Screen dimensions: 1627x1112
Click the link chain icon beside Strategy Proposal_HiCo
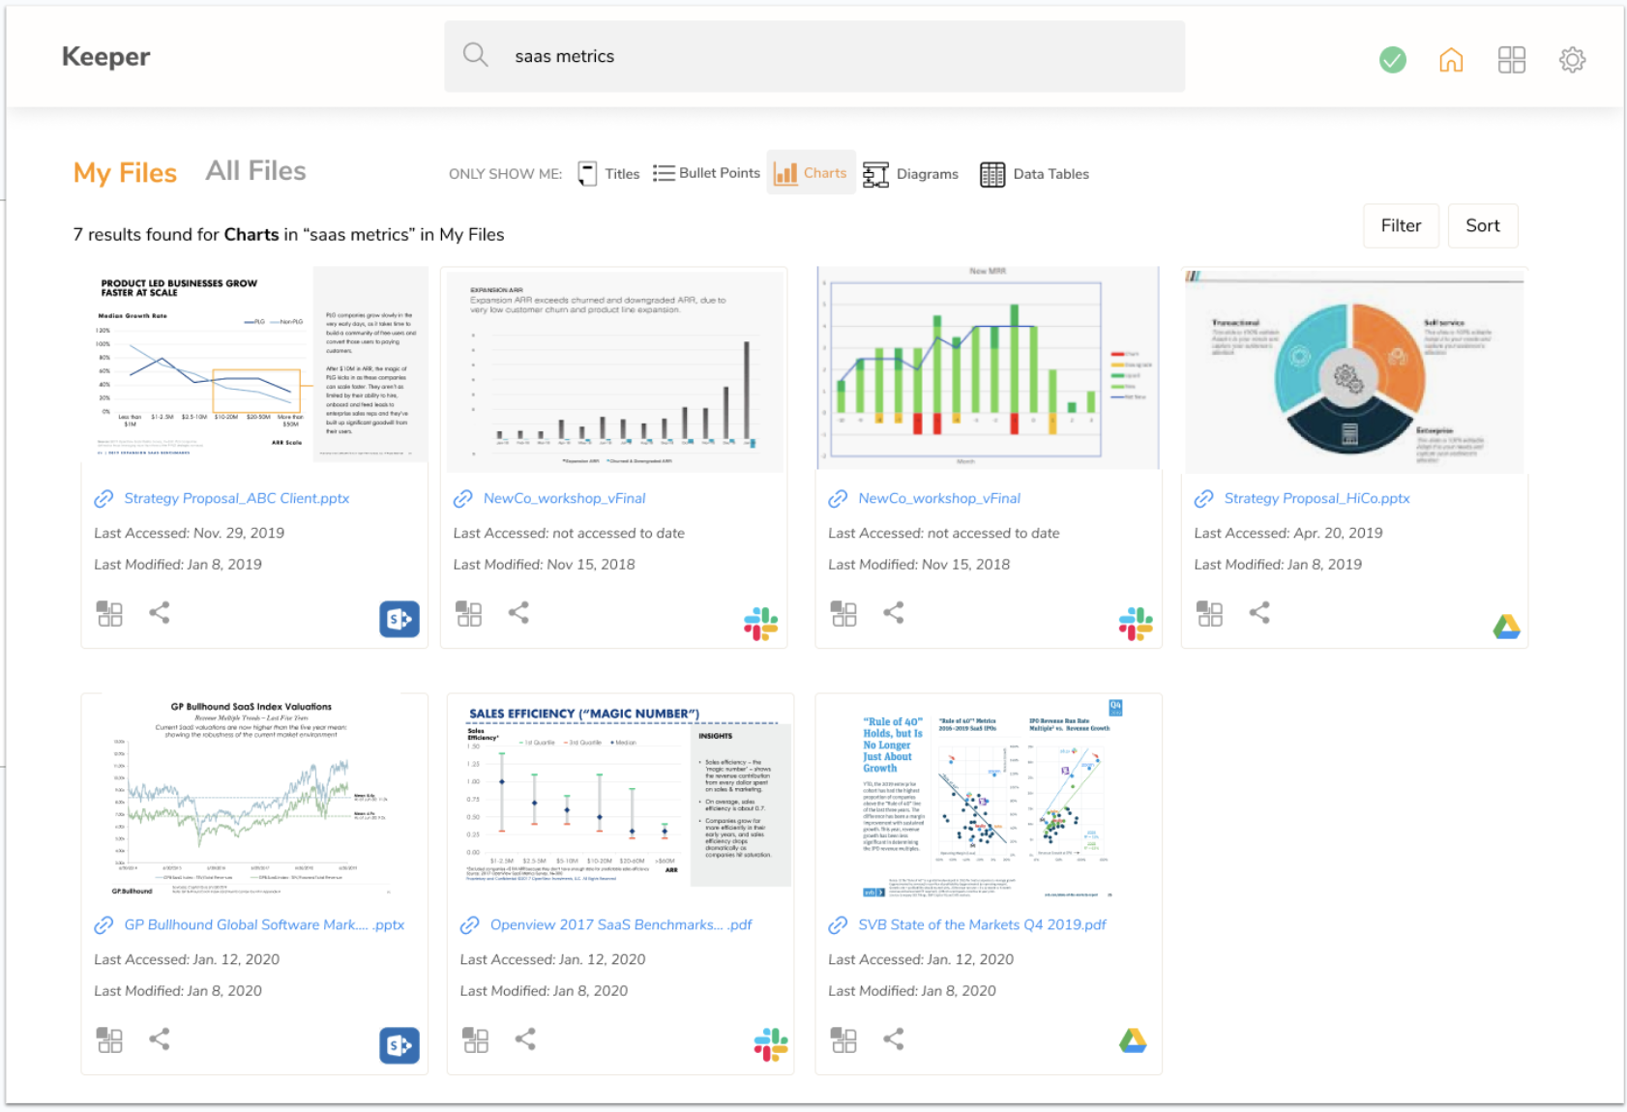click(x=1203, y=499)
